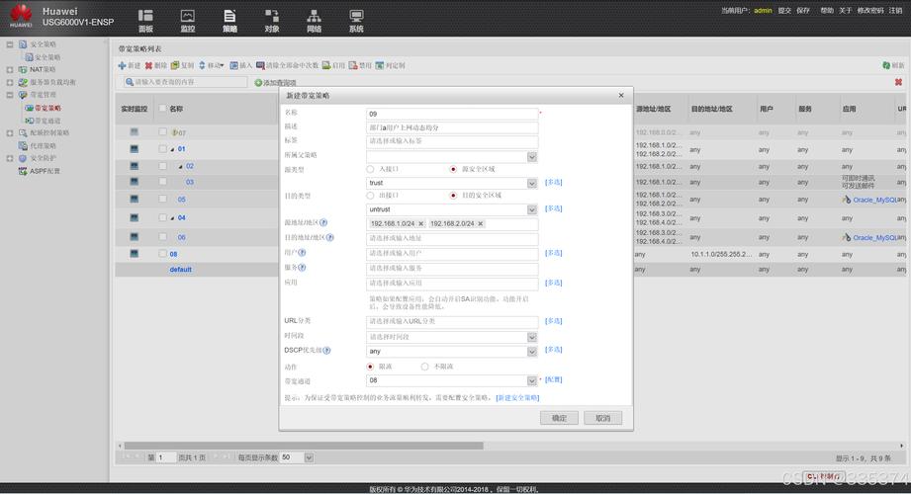Remove the 192.168.1.0/24 address tag

coord(421,223)
